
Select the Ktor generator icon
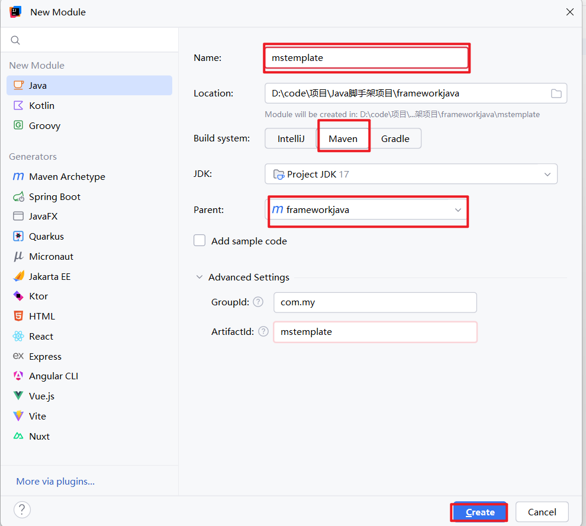point(18,296)
